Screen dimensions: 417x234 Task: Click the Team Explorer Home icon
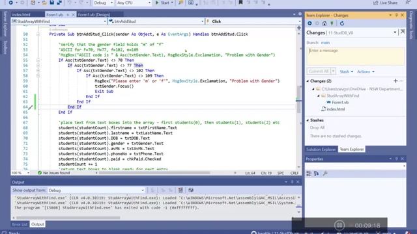coord(324,23)
